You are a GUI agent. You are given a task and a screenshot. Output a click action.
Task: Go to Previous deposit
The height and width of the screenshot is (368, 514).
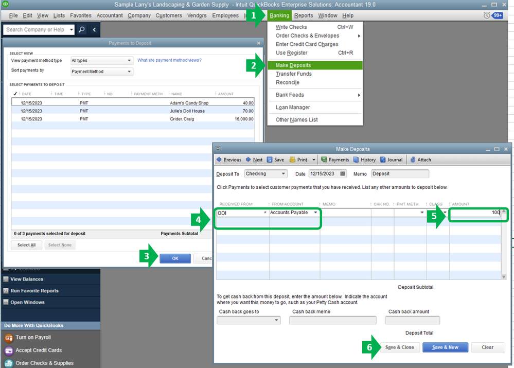(229, 160)
